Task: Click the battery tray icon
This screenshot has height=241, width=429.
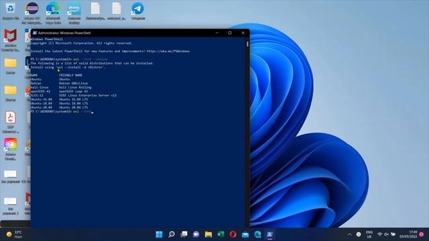Action: pos(393,234)
